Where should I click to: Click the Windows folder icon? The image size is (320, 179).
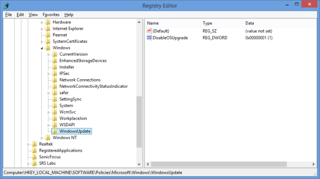[48, 48]
